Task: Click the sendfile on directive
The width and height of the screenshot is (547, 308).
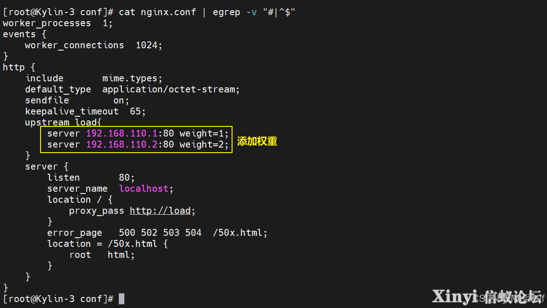Action: 77,101
